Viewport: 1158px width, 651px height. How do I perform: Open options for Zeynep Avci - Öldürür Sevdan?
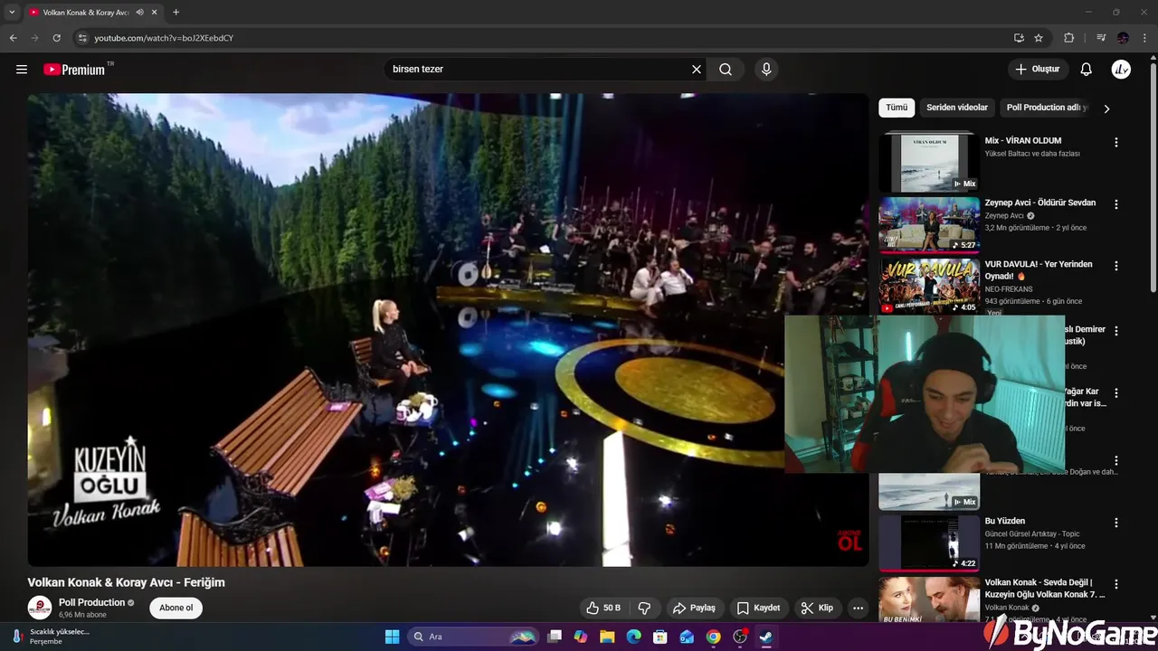tap(1115, 204)
